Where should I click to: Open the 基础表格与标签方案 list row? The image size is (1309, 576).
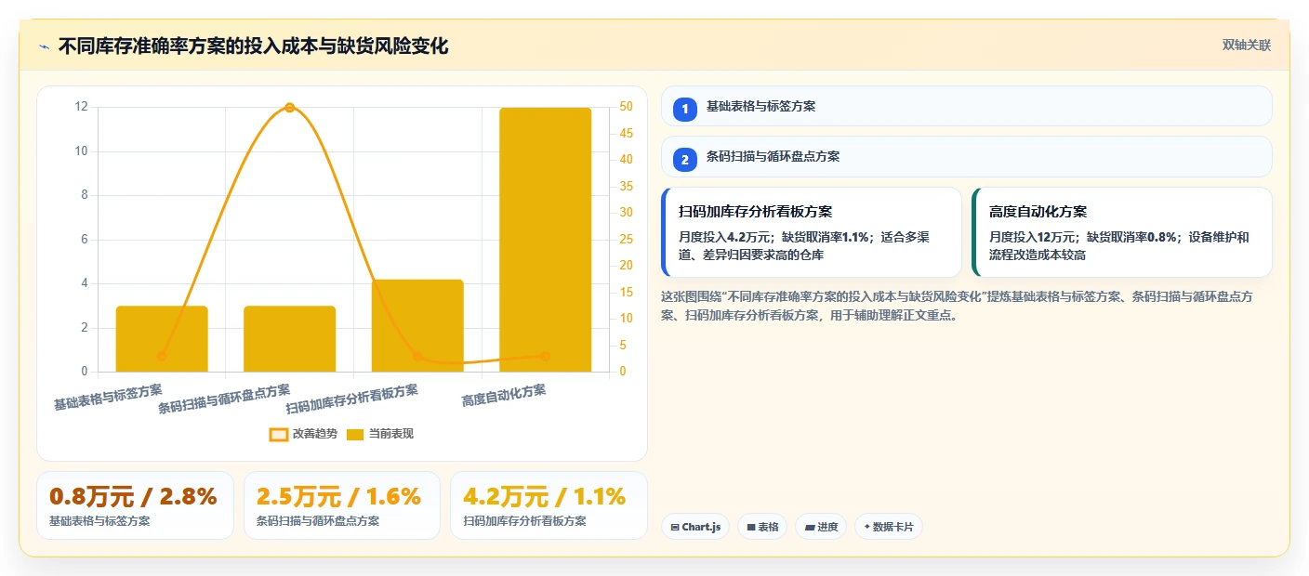(x=966, y=106)
